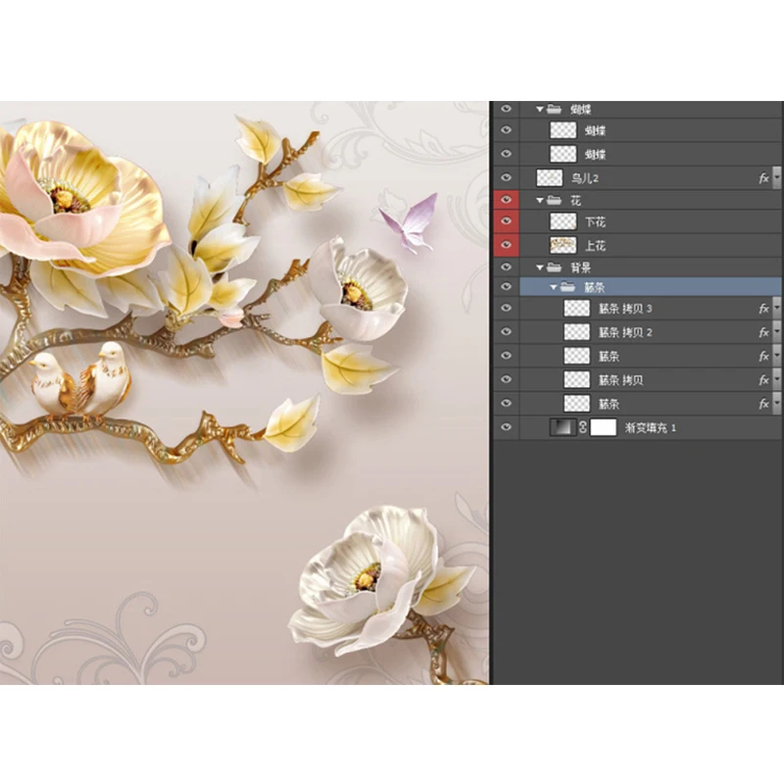Select the 背景 group name
Screen dimensions: 784x784
(580, 268)
